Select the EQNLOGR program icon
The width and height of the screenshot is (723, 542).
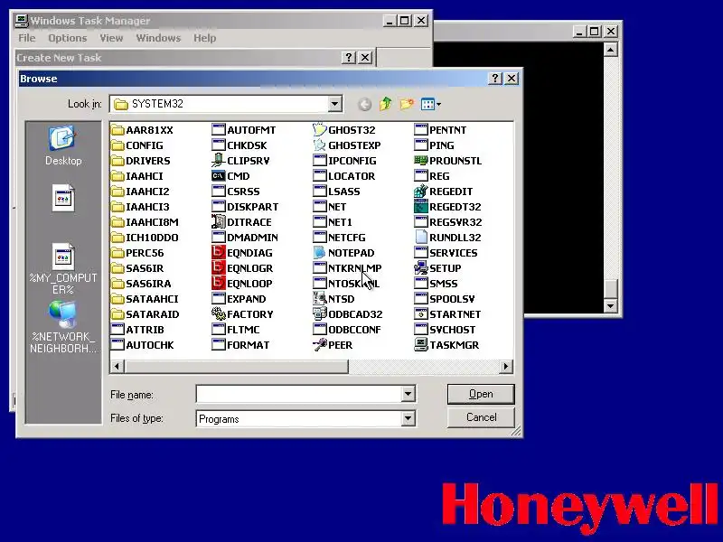[x=218, y=267]
